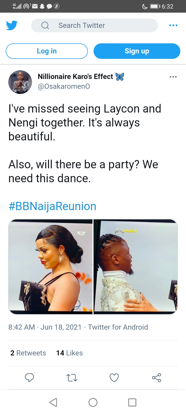Screen dimensions: 186x413
Task: Like the tweet with the heart icon
Action: click(x=114, y=378)
